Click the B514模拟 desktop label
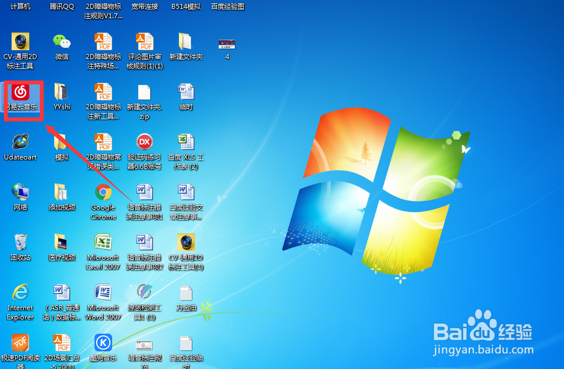Screen dimensions: 564x369 tap(186, 7)
